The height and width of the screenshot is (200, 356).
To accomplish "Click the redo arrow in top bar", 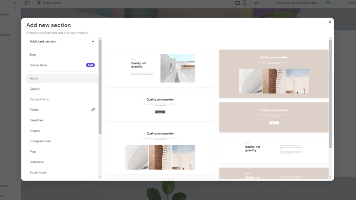I will click(x=266, y=3).
